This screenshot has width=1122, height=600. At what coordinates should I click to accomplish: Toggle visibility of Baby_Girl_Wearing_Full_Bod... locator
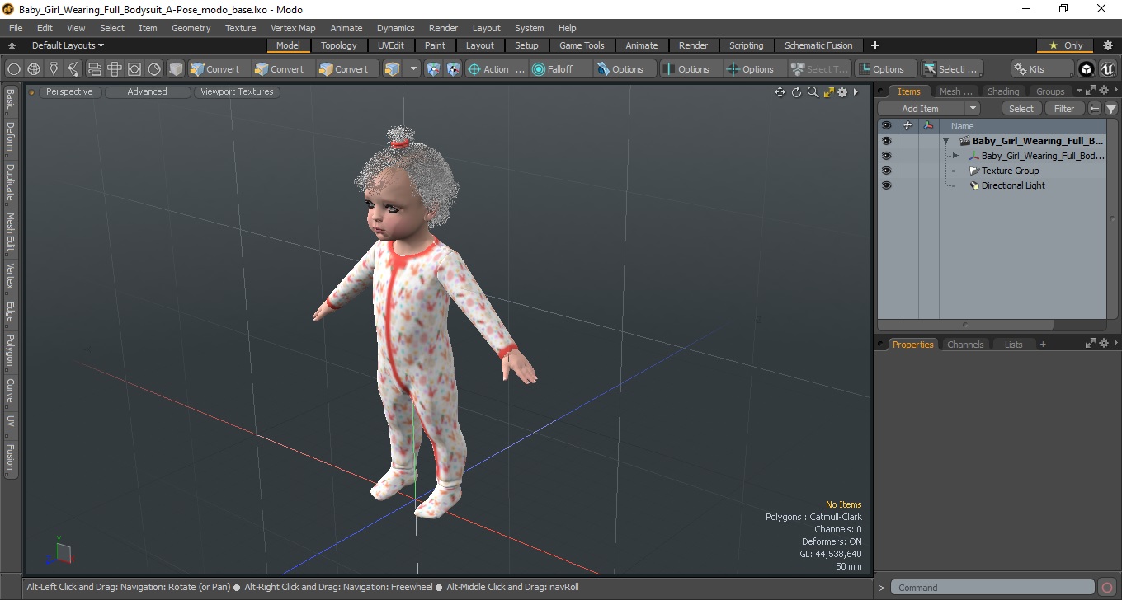pos(887,156)
